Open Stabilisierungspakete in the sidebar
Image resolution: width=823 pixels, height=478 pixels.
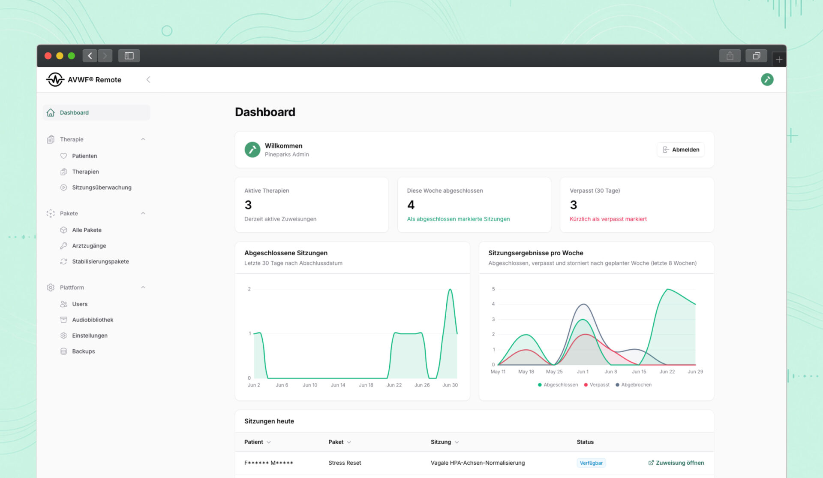click(x=96, y=261)
